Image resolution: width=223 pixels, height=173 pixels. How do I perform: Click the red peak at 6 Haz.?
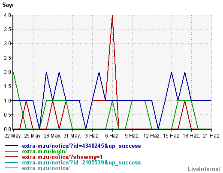(x=112, y=16)
